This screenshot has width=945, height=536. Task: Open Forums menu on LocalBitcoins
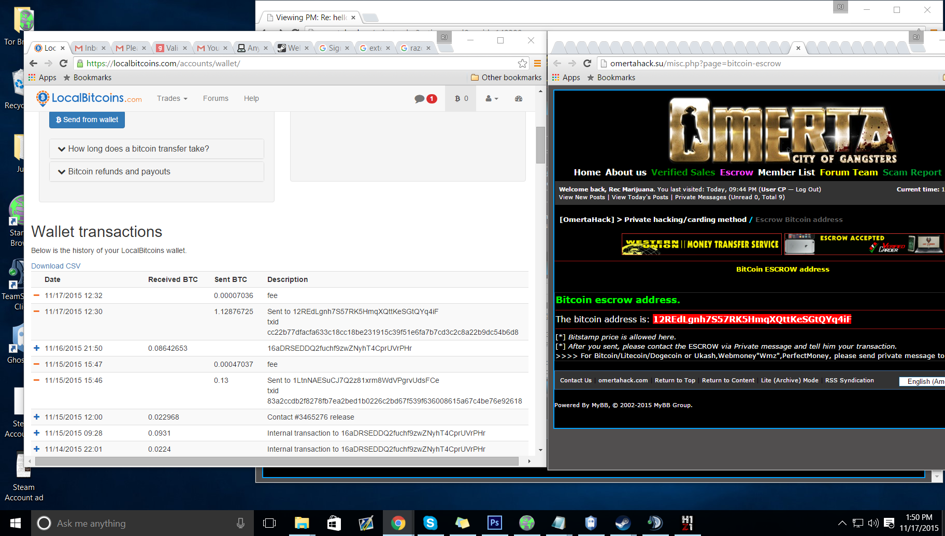[x=216, y=98]
